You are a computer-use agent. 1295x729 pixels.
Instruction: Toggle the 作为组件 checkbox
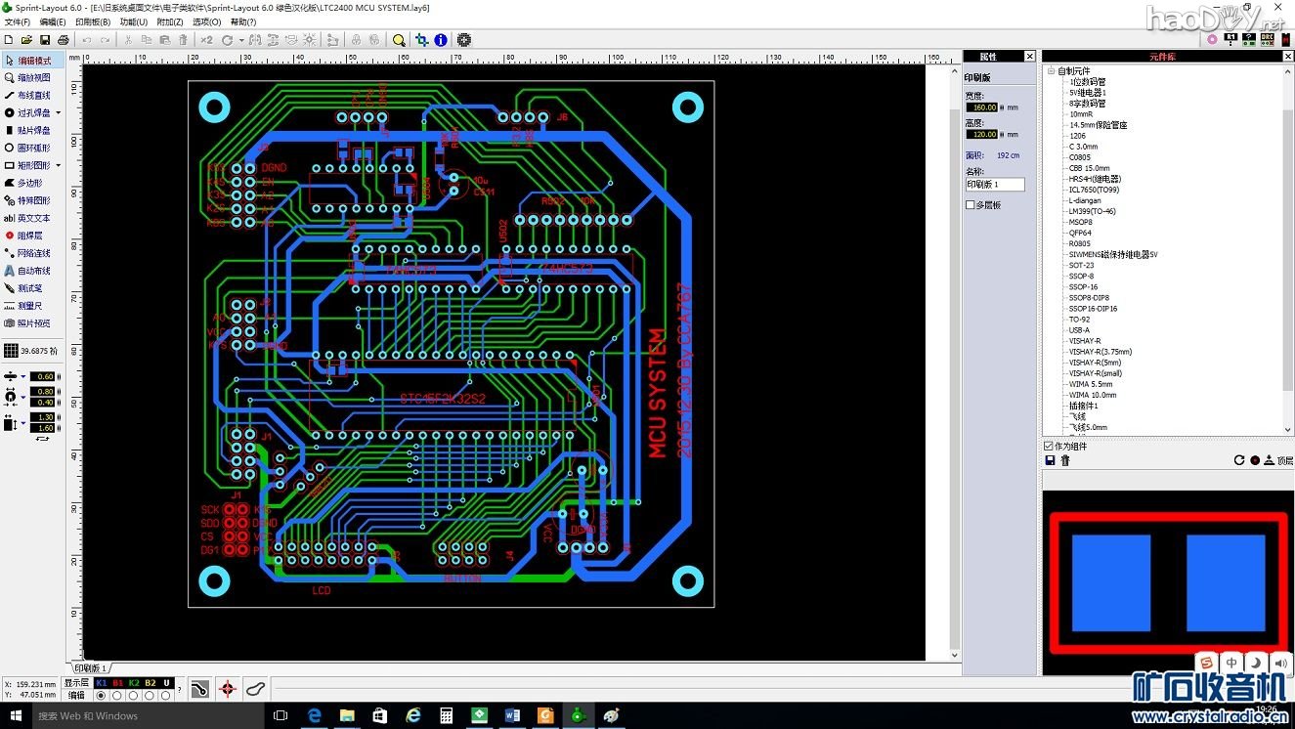point(1049,447)
